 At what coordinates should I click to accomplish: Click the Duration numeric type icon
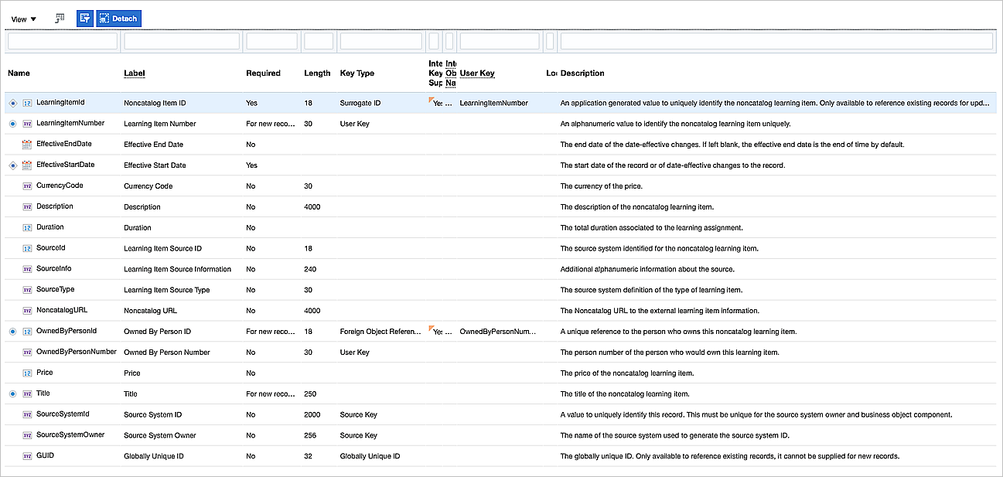27,228
